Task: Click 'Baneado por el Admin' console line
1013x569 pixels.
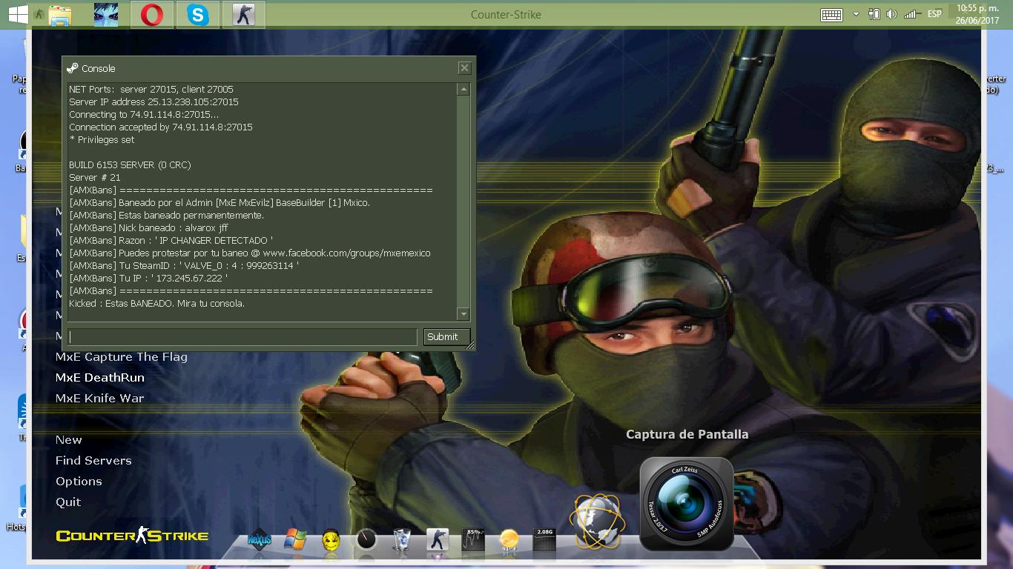Action: point(220,203)
